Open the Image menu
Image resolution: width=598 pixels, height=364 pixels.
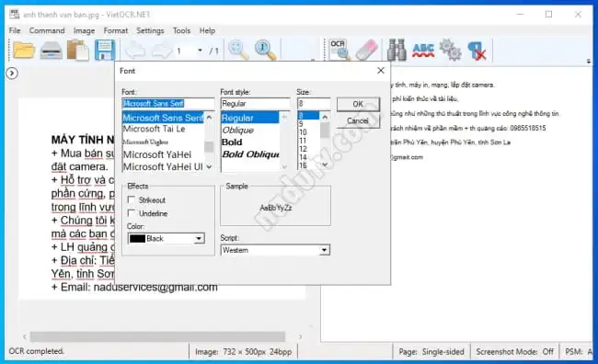coord(84,30)
